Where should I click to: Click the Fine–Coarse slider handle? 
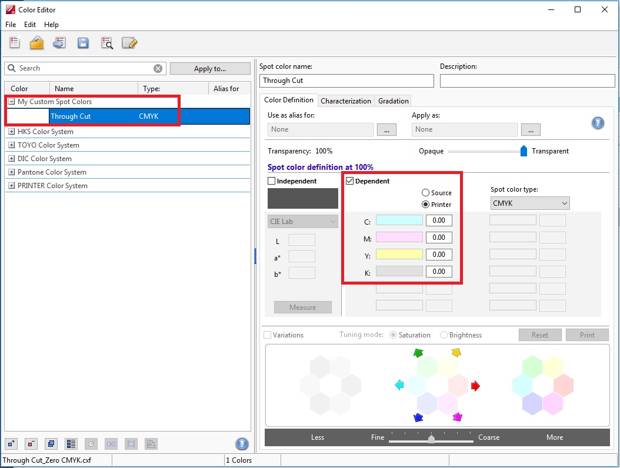[431, 439]
